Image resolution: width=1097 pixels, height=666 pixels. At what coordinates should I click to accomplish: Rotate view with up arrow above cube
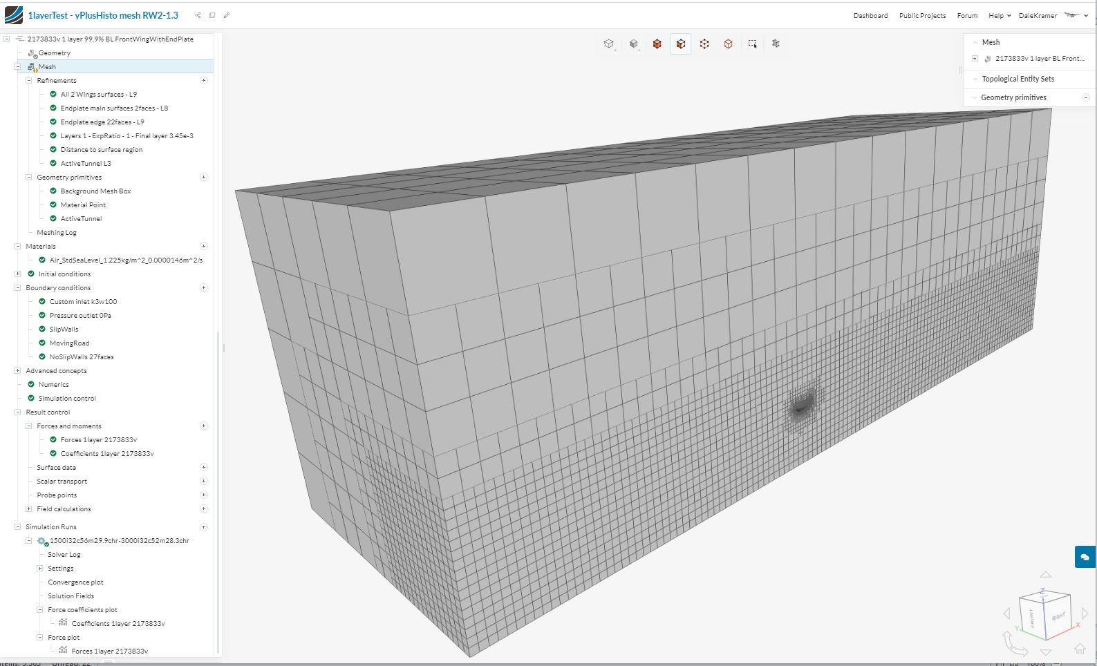[1046, 575]
